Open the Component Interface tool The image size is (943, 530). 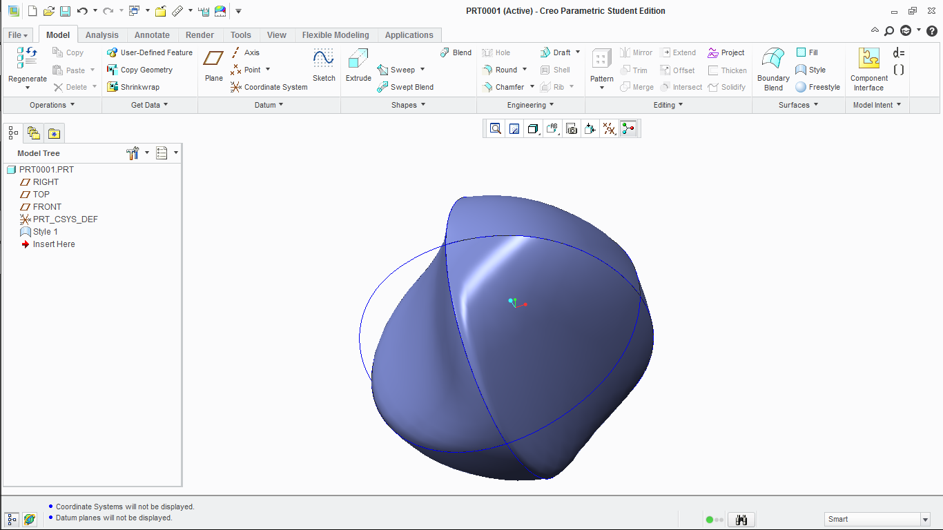(x=869, y=69)
